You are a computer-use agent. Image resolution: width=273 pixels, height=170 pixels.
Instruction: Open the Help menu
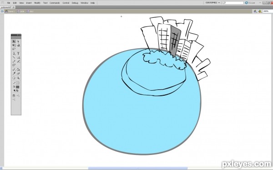click(93, 3)
